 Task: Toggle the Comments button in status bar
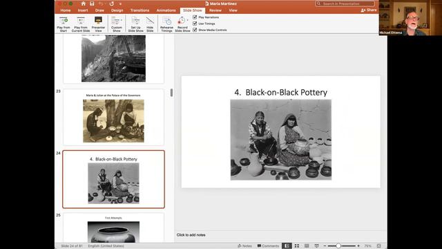(268, 246)
